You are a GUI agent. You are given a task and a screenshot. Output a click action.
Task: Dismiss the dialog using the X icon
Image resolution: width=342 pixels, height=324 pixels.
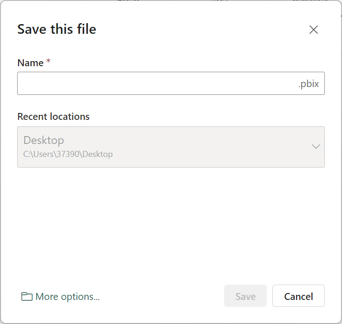click(314, 30)
